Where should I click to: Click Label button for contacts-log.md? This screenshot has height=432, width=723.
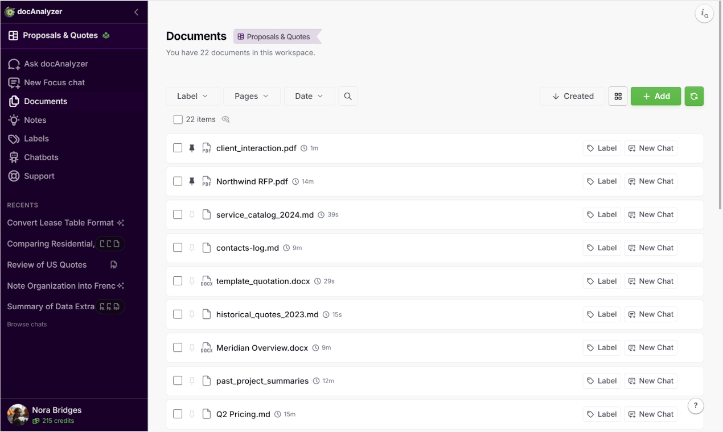(x=602, y=248)
